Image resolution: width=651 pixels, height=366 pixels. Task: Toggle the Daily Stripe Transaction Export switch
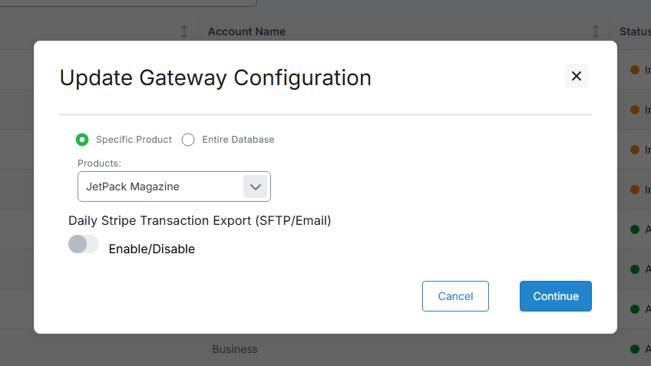tap(84, 244)
